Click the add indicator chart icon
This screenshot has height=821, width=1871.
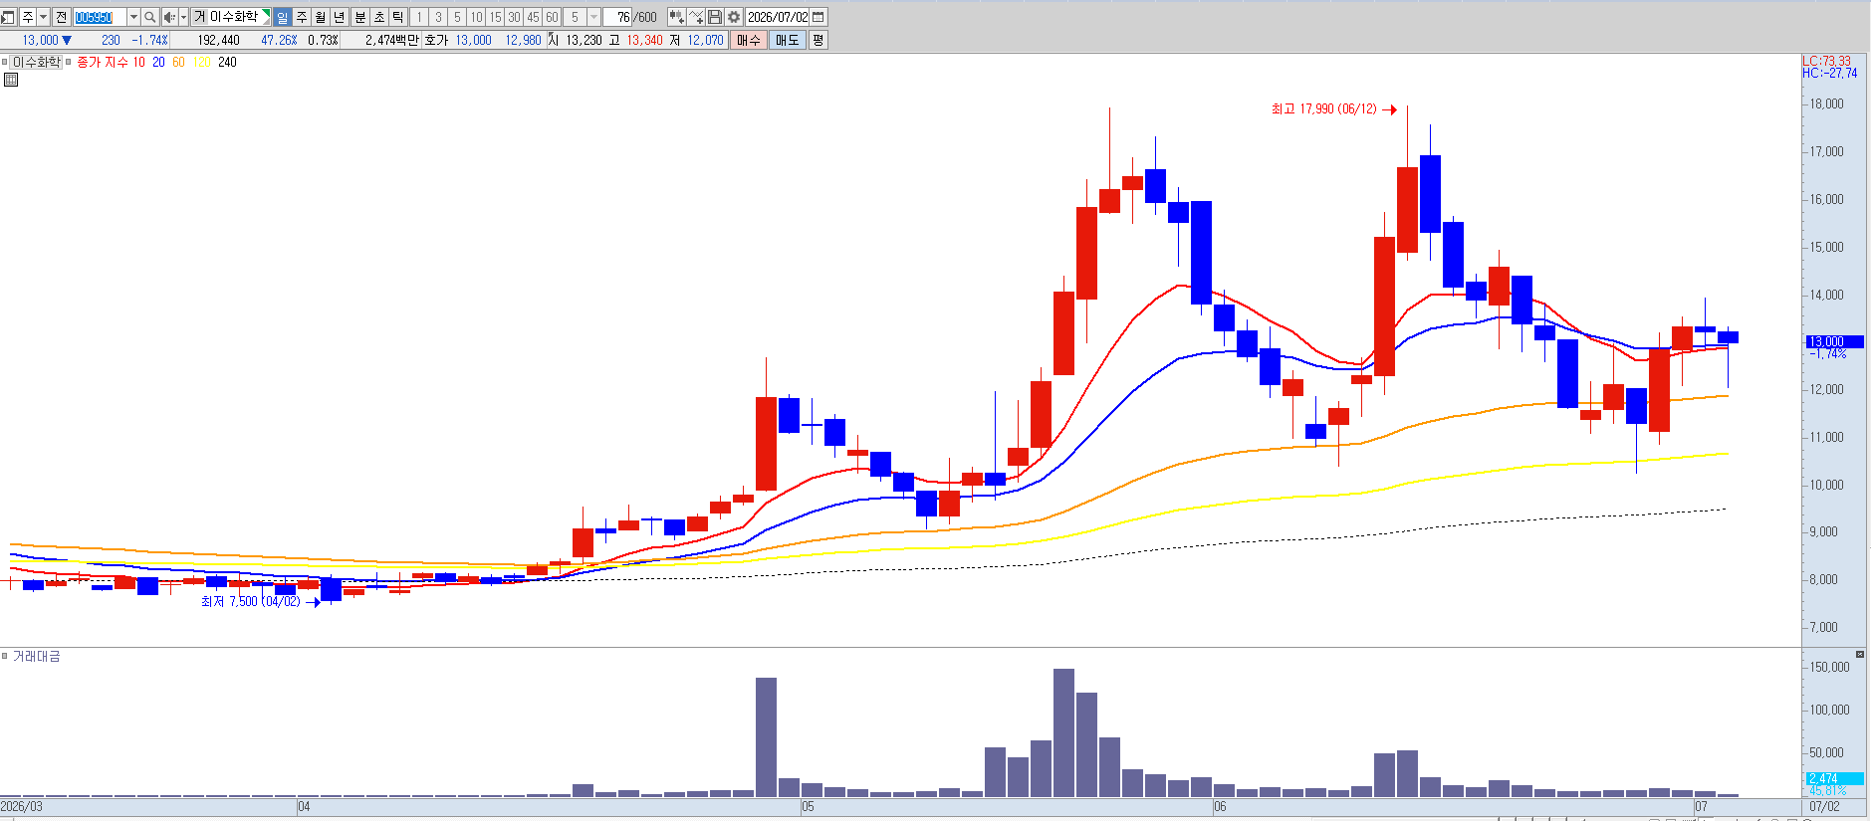pyautogui.click(x=696, y=17)
